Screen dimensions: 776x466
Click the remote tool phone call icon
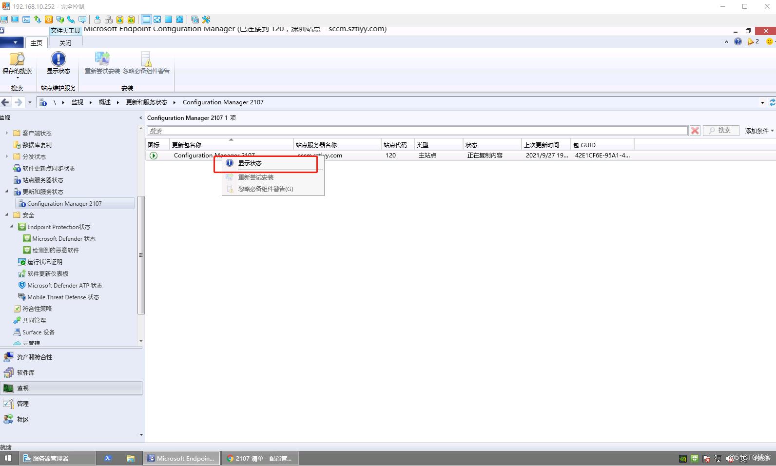(x=71, y=19)
